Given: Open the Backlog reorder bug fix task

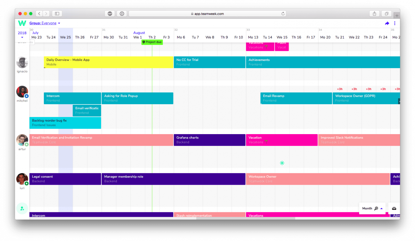Looking at the screenshot, I should coord(65,123).
